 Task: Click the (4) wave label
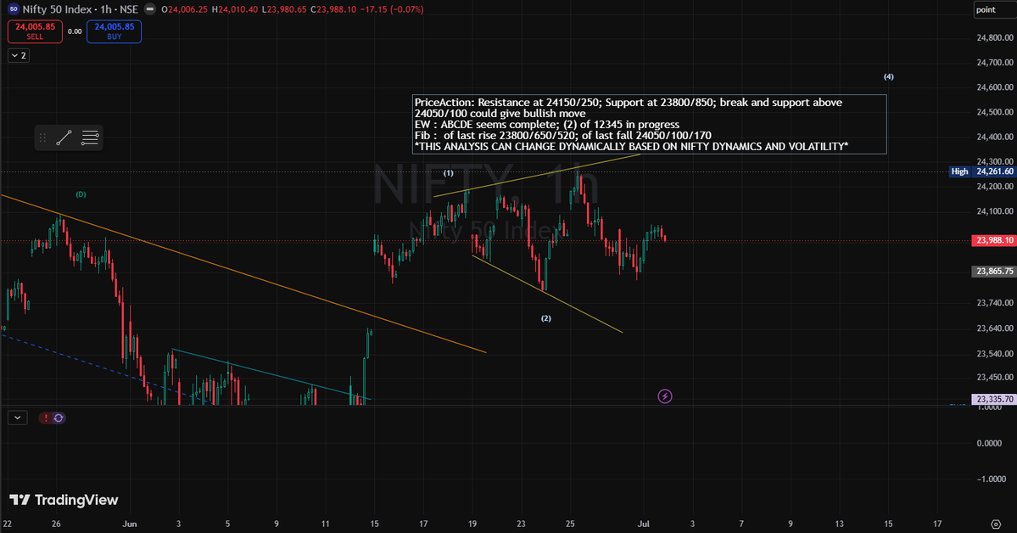coord(889,76)
